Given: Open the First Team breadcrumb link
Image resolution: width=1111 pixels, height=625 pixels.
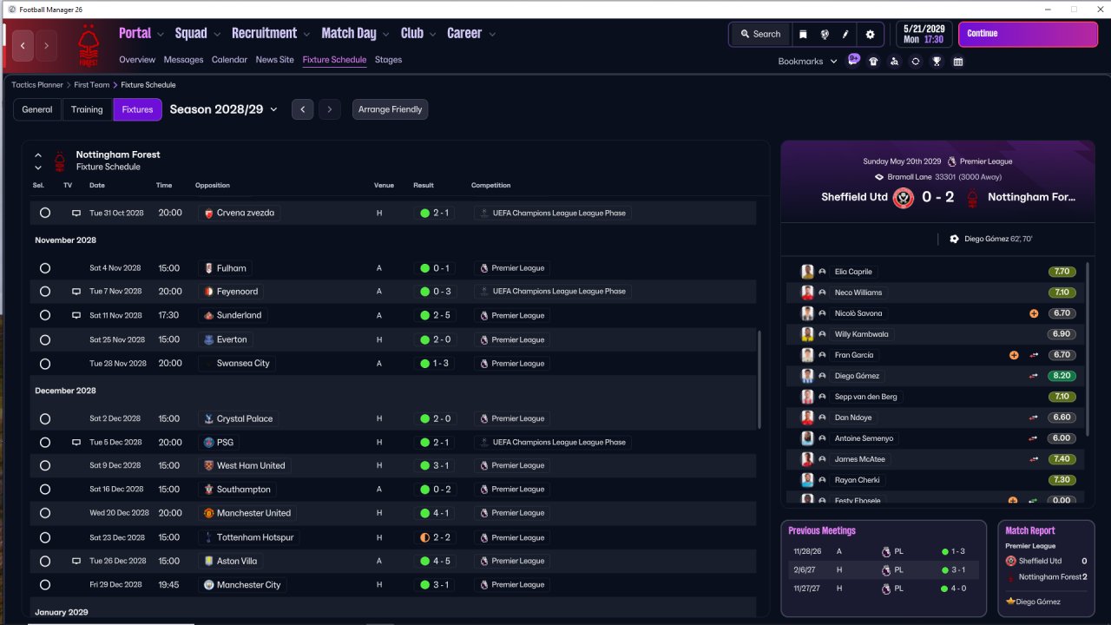Looking at the screenshot, I should 92,85.
